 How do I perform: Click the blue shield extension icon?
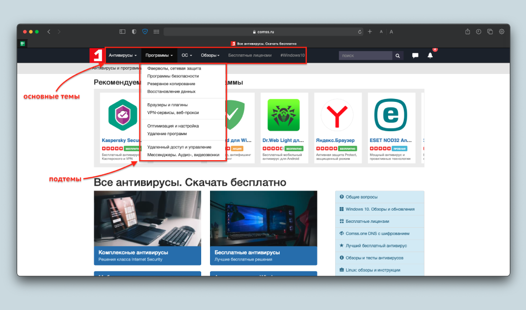[x=145, y=32]
